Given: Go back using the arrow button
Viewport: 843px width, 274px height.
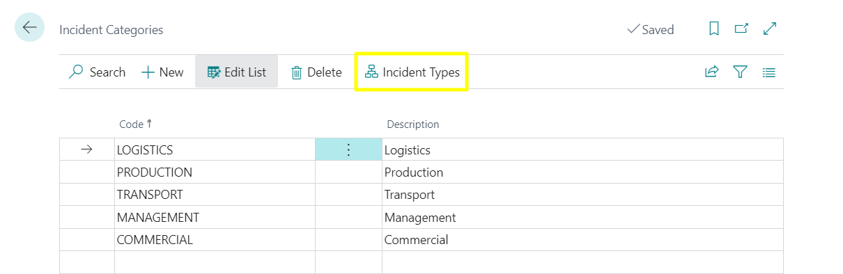Looking at the screenshot, I should point(29,28).
